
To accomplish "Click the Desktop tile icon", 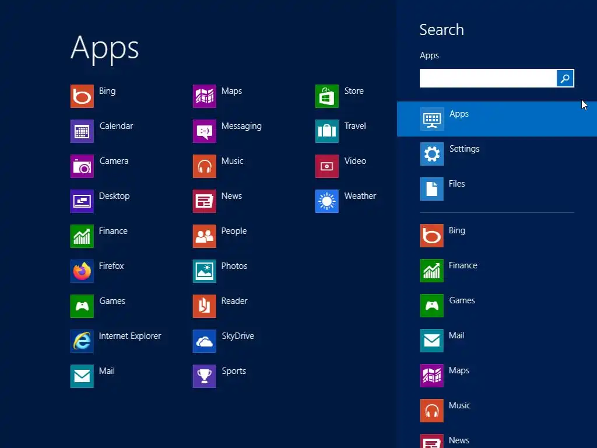I will 82,201.
